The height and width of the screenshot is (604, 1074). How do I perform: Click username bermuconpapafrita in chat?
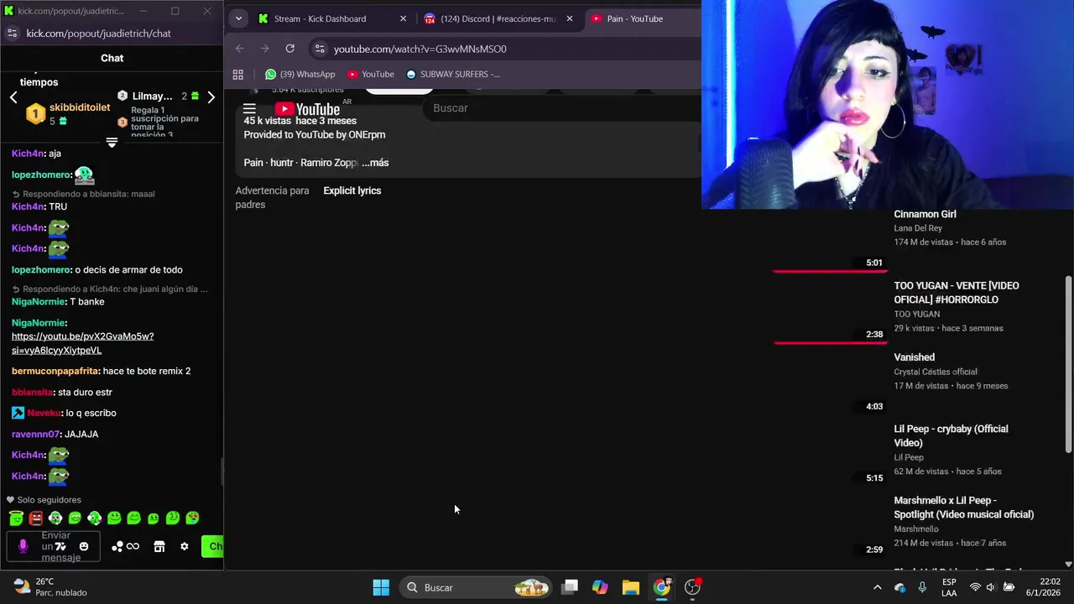tap(55, 371)
